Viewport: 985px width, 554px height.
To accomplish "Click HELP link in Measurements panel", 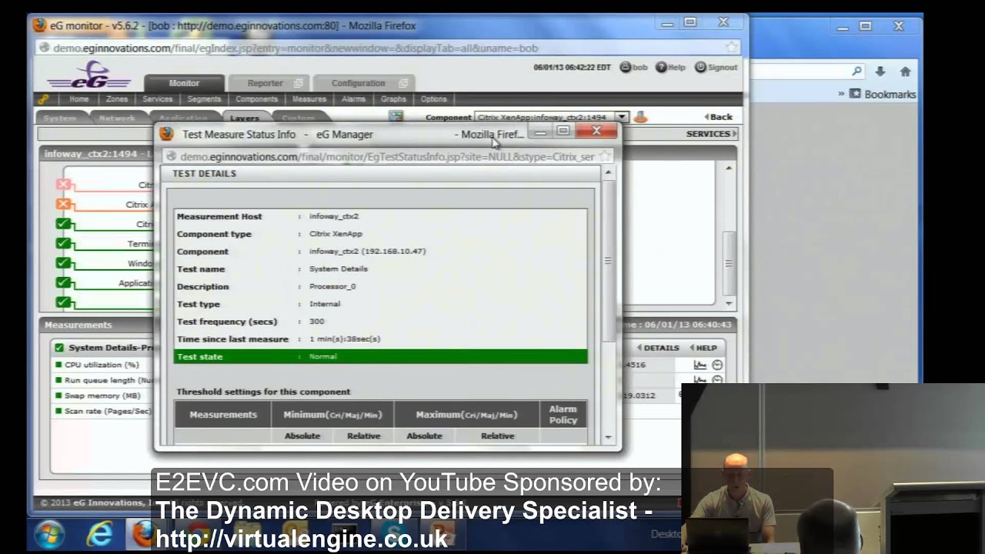I will (x=703, y=348).
